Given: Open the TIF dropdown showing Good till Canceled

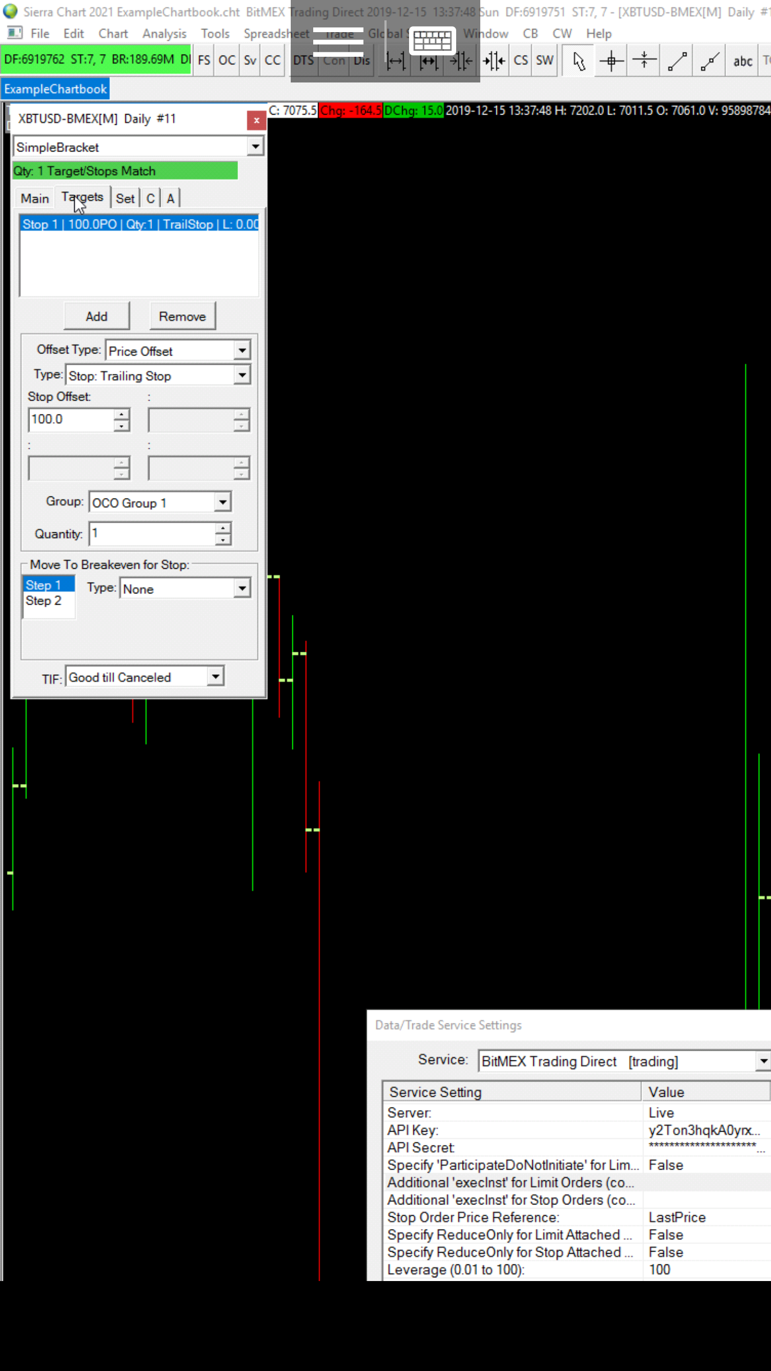Looking at the screenshot, I should pyautogui.click(x=215, y=676).
